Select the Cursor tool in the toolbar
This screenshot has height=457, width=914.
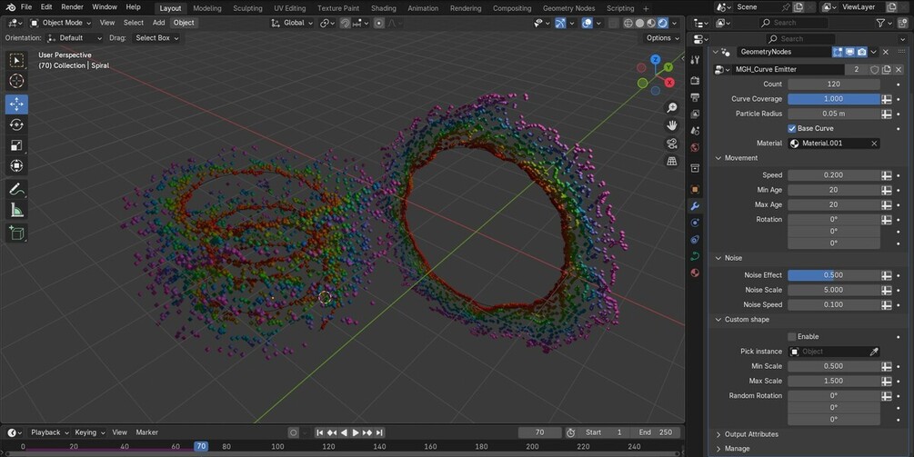point(16,81)
